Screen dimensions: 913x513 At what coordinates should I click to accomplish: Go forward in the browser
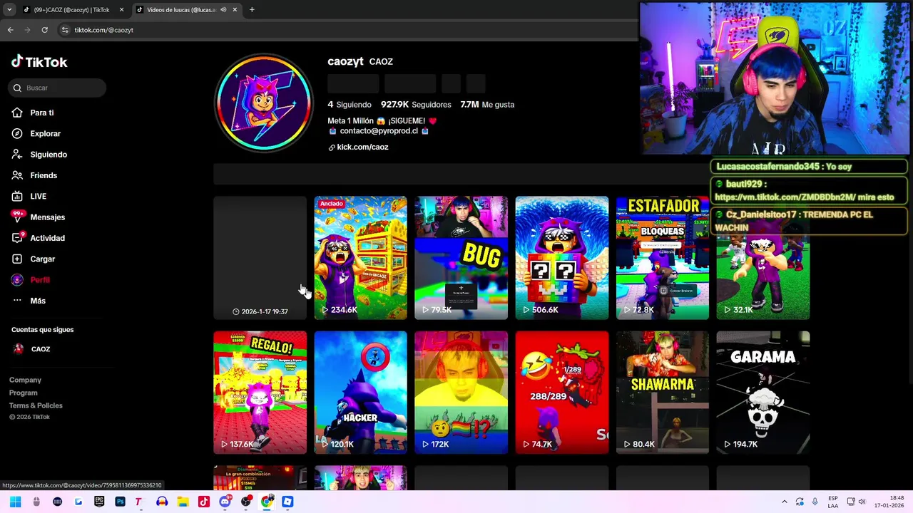click(27, 30)
